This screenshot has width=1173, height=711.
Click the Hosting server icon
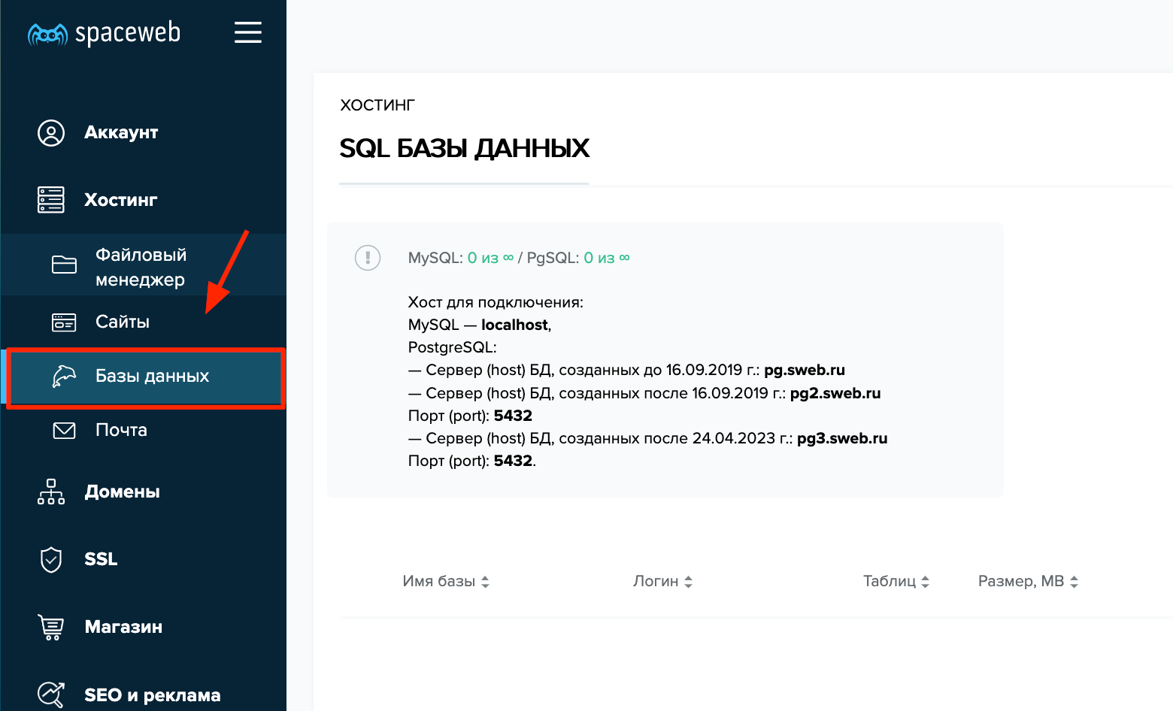(51, 200)
